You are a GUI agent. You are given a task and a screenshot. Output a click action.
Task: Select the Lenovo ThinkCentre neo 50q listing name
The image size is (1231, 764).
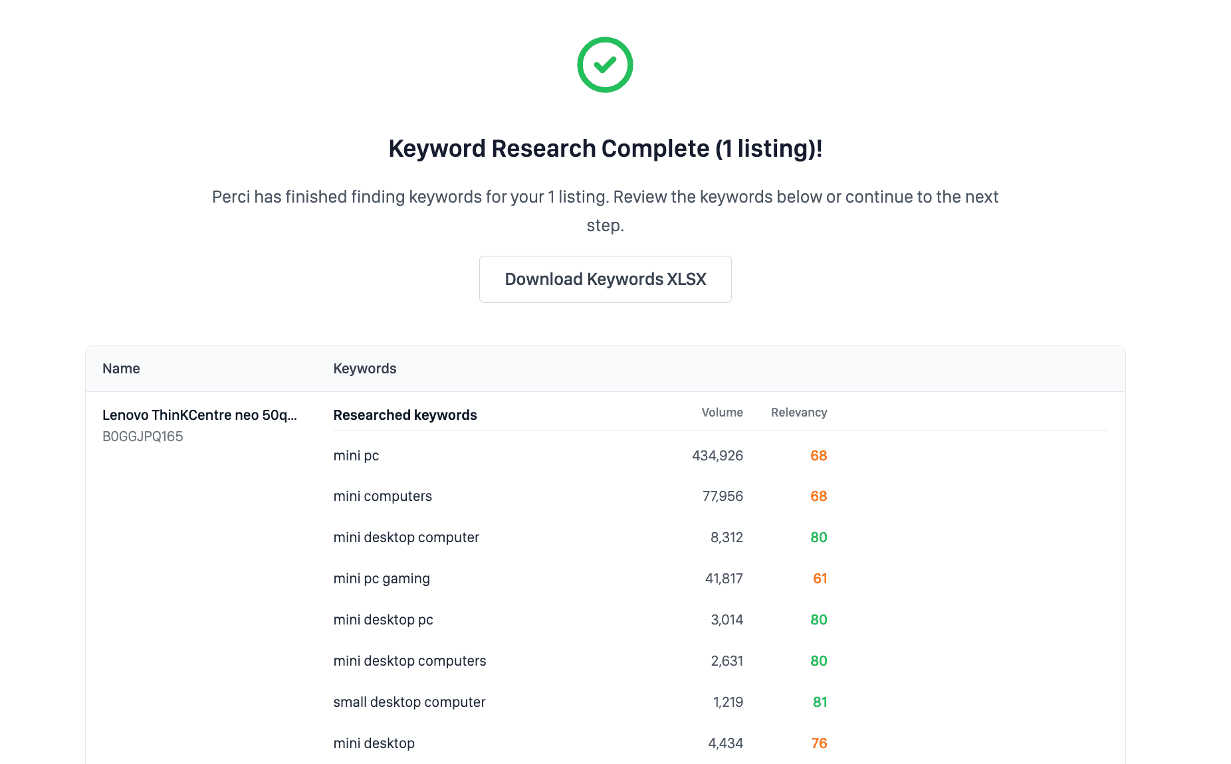coord(199,415)
